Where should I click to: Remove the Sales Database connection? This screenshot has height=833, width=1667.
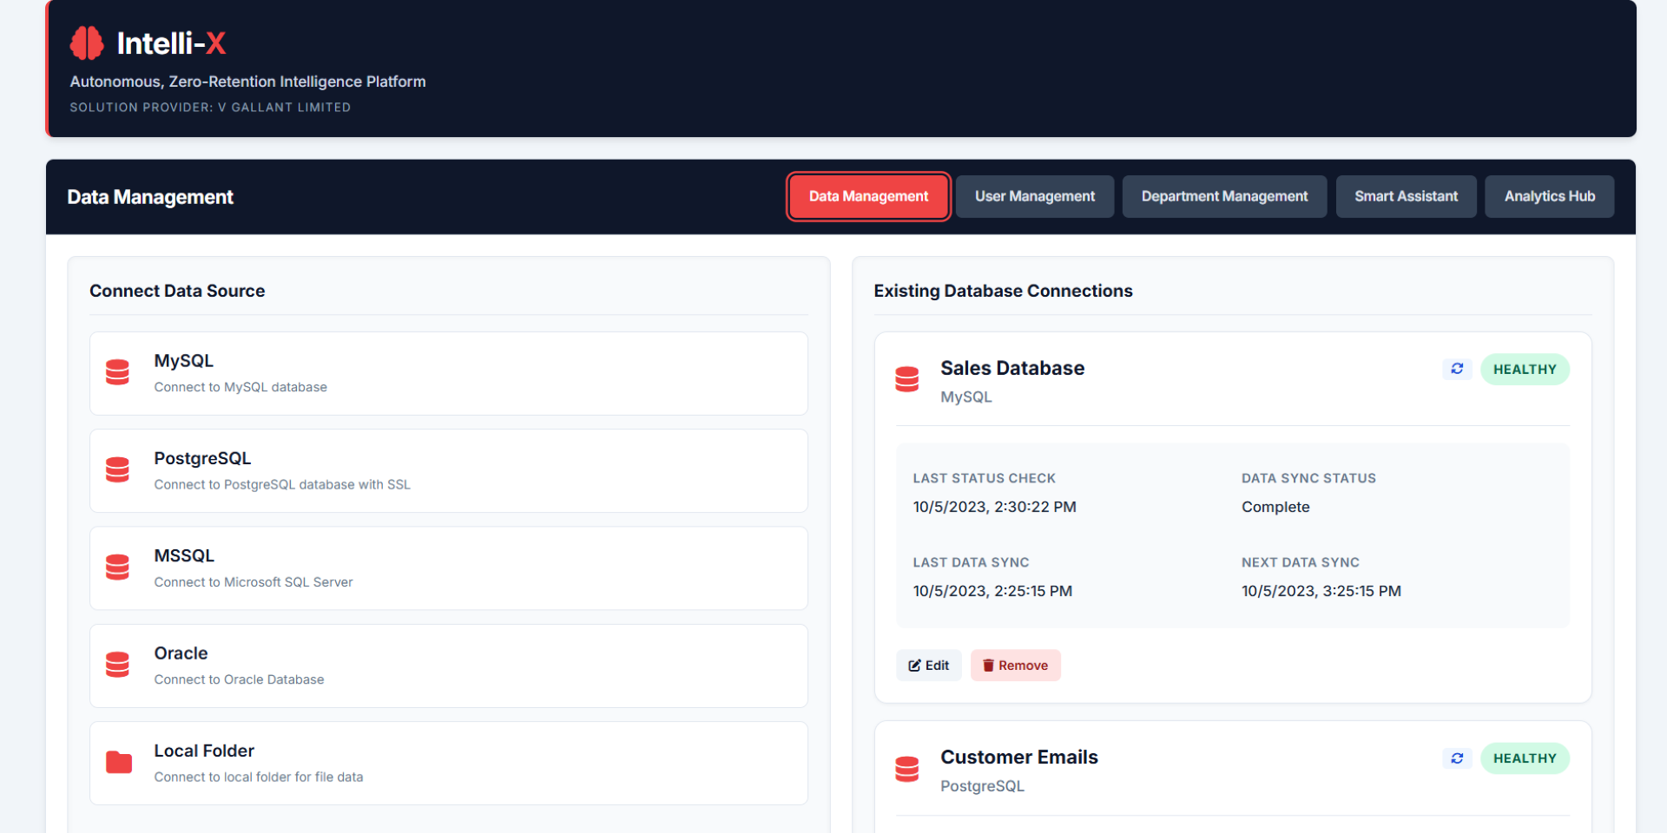click(x=1015, y=666)
